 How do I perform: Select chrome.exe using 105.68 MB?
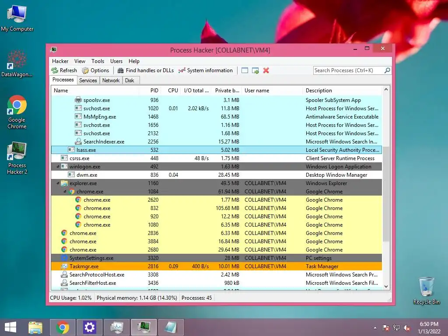[216, 208]
